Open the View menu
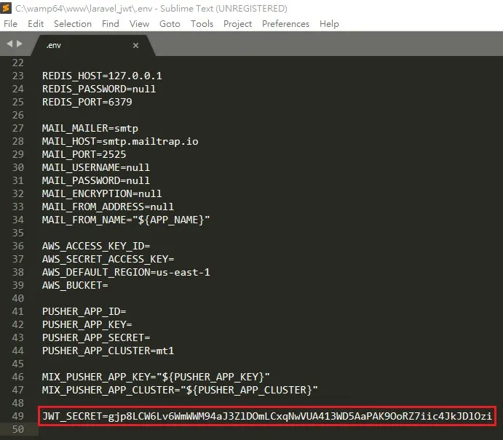The image size is (503, 440). (x=139, y=24)
